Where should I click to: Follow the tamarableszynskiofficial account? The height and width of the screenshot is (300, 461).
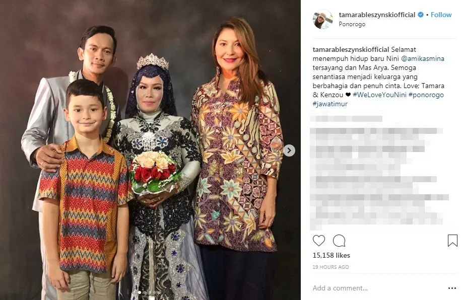click(441, 15)
